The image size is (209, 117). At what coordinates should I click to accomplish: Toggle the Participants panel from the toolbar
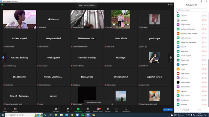[56, 110]
